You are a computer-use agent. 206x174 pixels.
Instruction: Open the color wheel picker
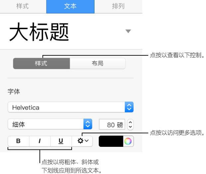point(128,141)
